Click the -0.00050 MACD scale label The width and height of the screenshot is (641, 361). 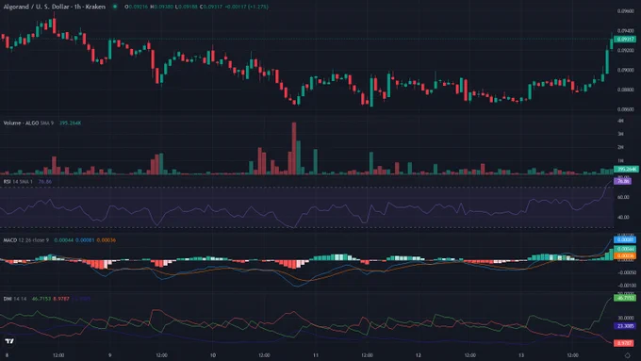tap(626, 272)
